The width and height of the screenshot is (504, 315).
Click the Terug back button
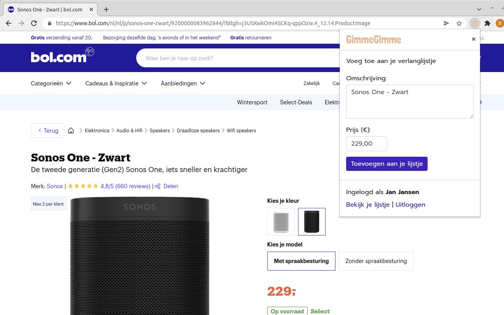pyautogui.click(x=48, y=130)
